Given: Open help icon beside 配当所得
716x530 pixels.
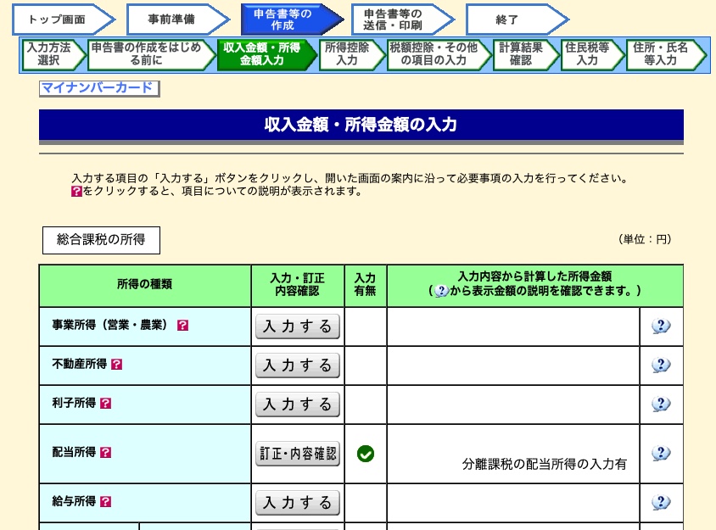Looking at the screenshot, I should 106,452.
